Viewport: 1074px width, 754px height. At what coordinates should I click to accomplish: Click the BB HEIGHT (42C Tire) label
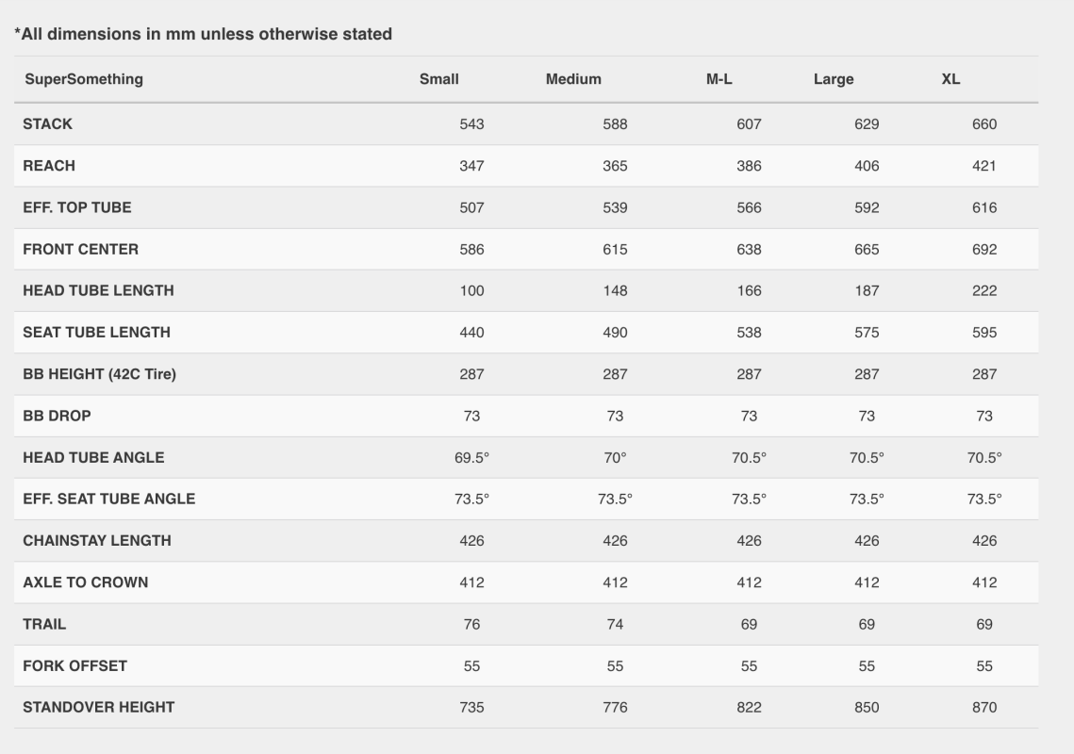pos(99,374)
